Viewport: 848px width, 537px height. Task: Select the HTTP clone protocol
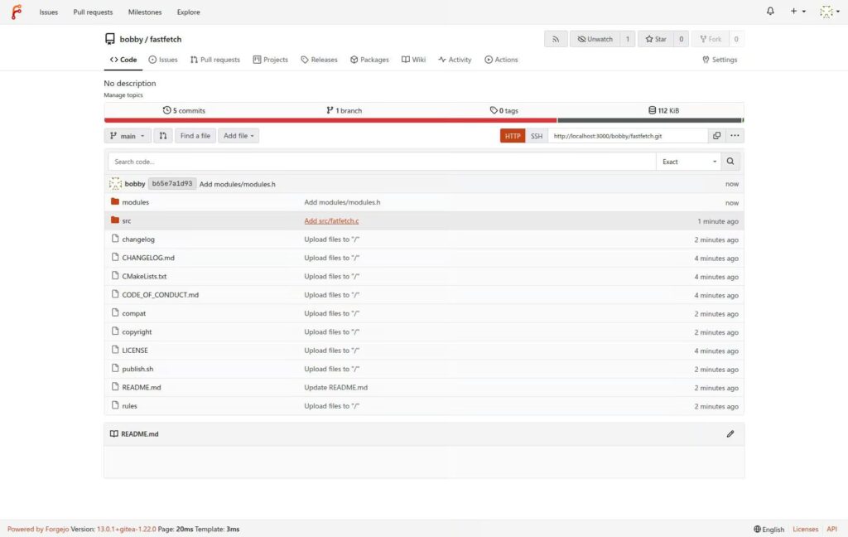click(x=512, y=135)
